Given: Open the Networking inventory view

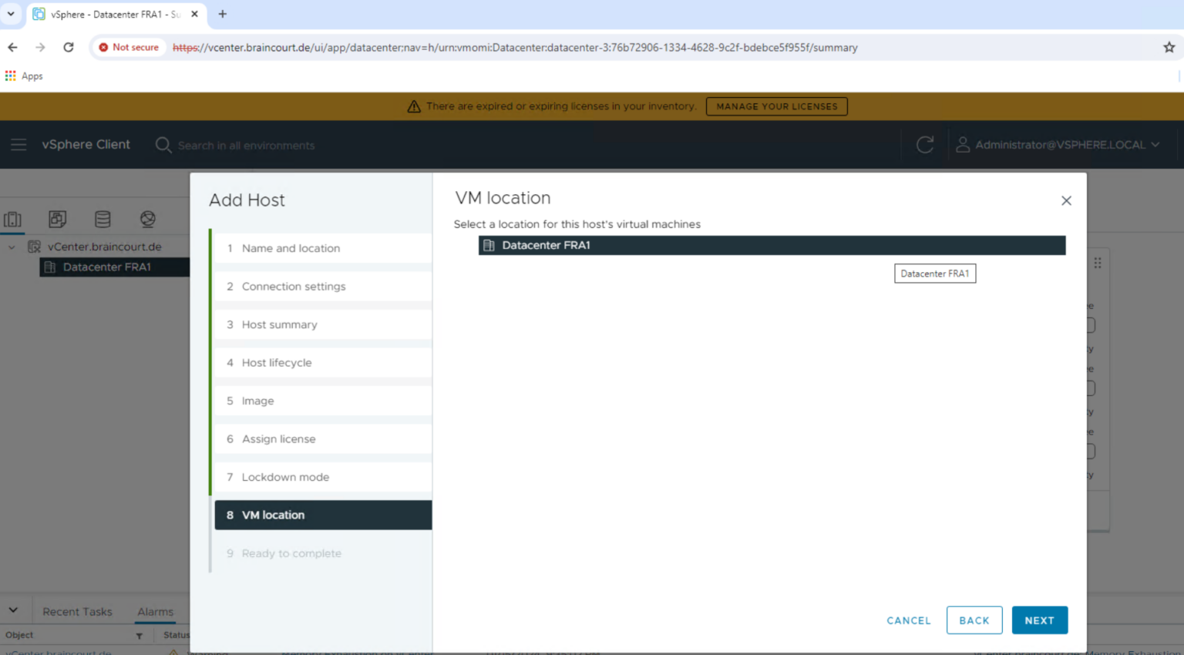Looking at the screenshot, I should pyautogui.click(x=147, y=220).
